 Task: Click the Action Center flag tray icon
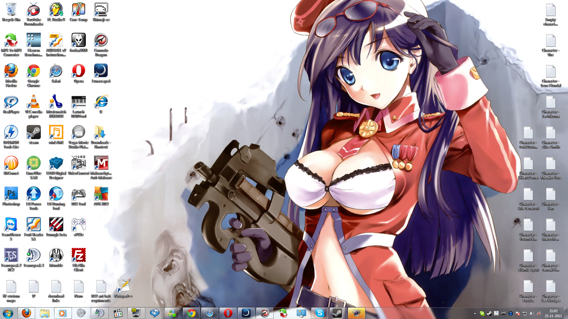pos(517,313)
